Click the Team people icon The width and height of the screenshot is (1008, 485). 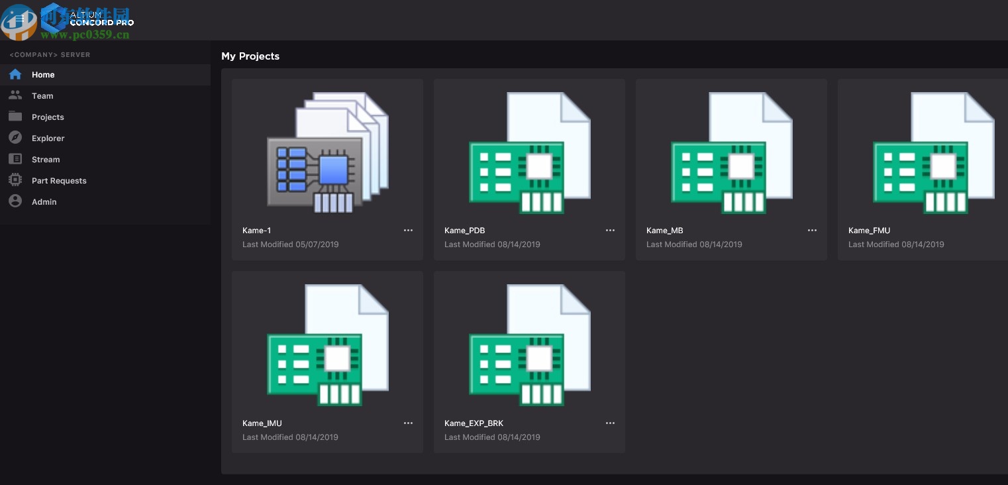[15, 95]
